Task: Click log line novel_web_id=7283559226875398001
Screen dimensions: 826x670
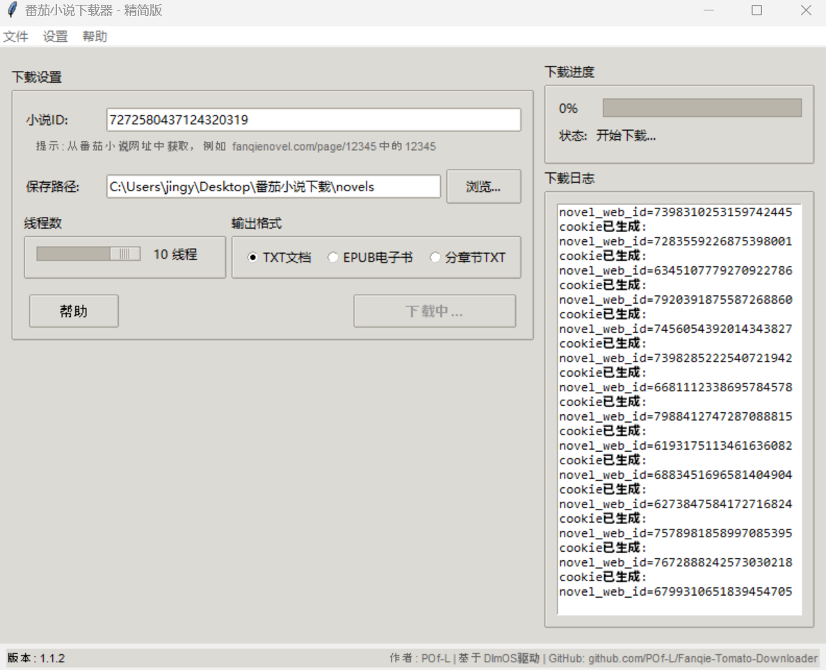Action: (675, 241)
